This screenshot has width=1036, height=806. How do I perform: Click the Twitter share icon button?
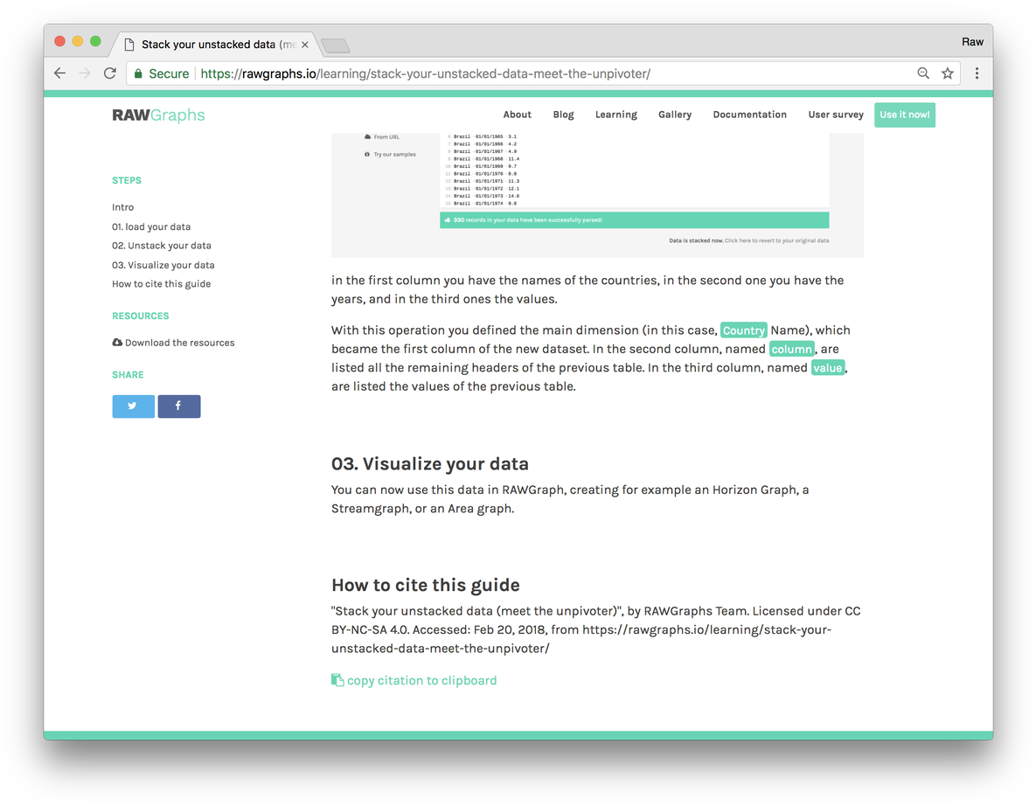(x=133, y=406)
